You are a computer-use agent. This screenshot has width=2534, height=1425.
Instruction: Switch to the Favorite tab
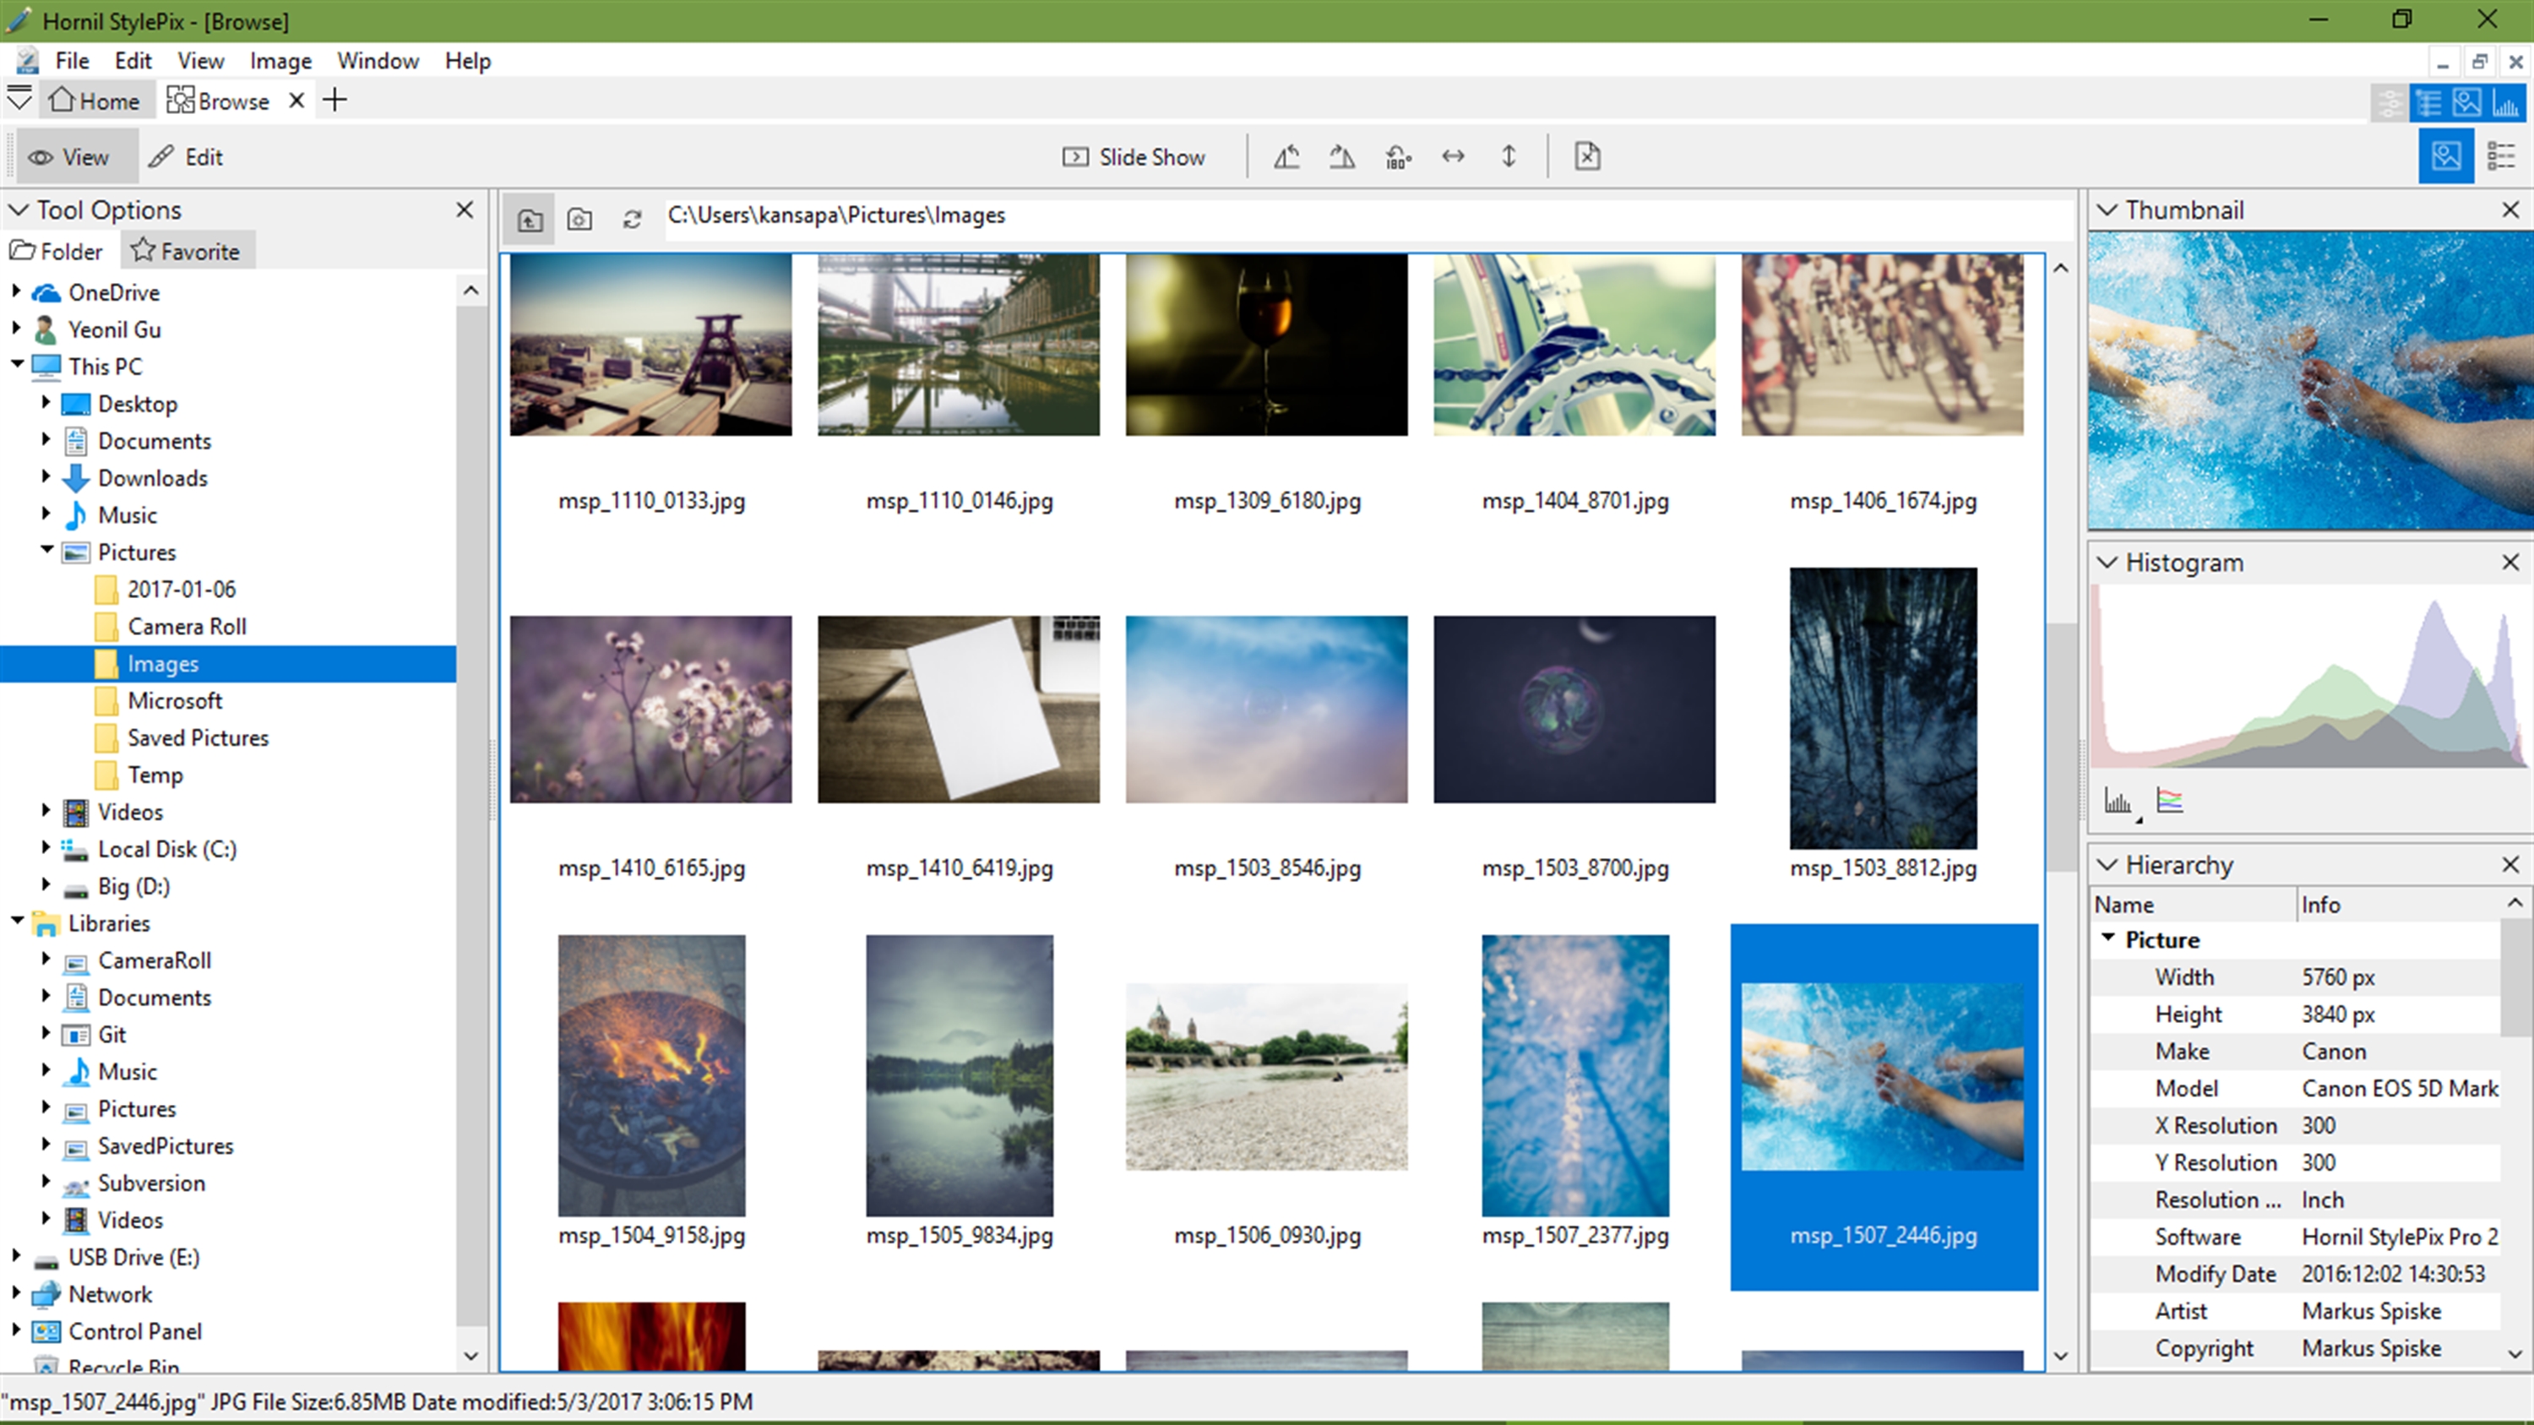pyautogui.click(x=187, y=251)
